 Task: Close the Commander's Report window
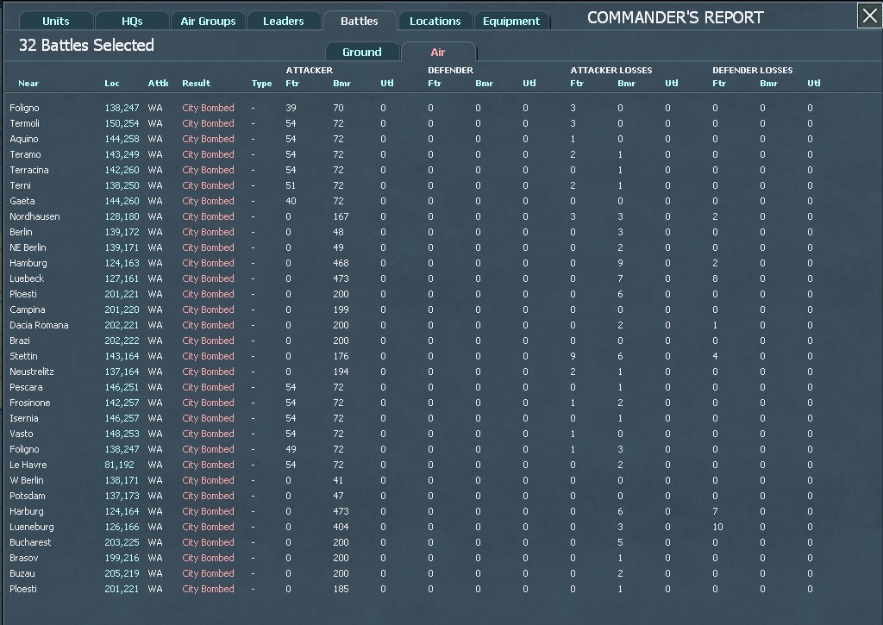coord(869,16)
